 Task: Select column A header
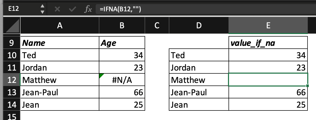point(60,26)
